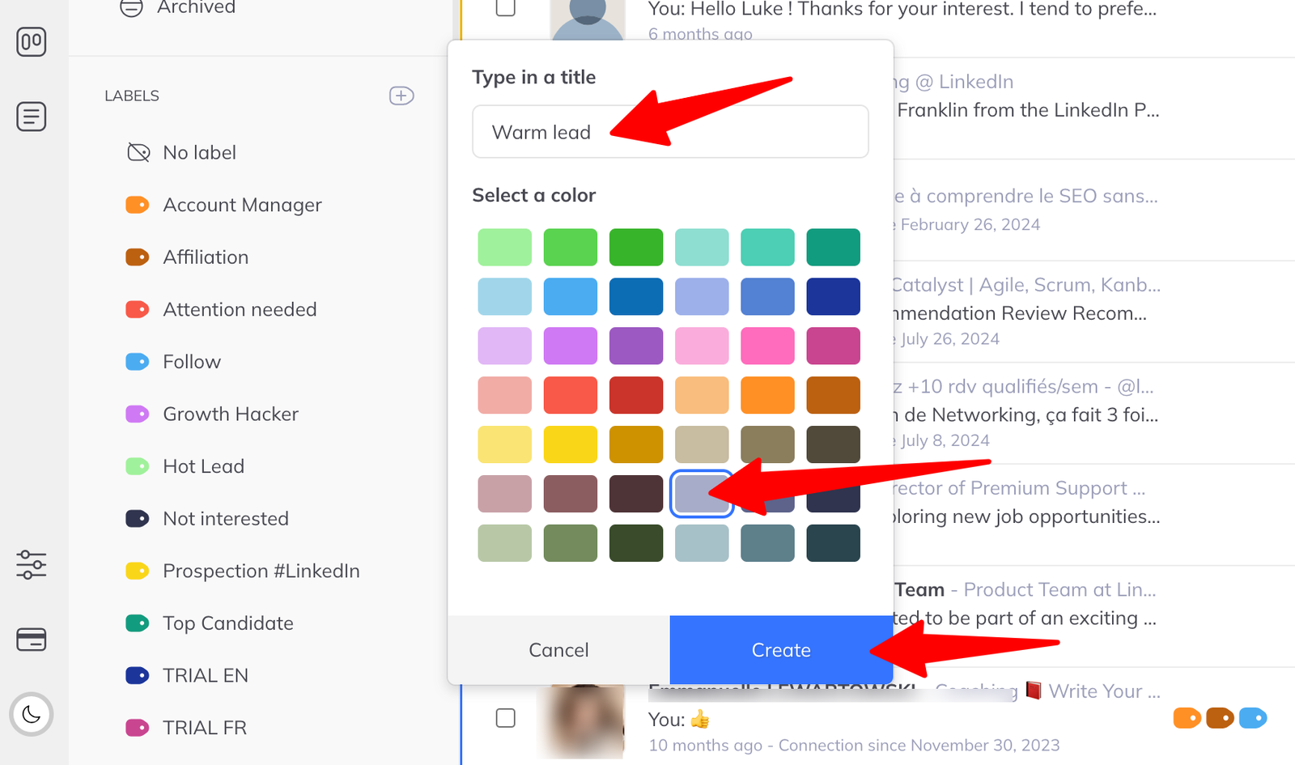Viewport: 1295px width, 765px height.
Task: Click the label title input field
Action: [670, 131]
